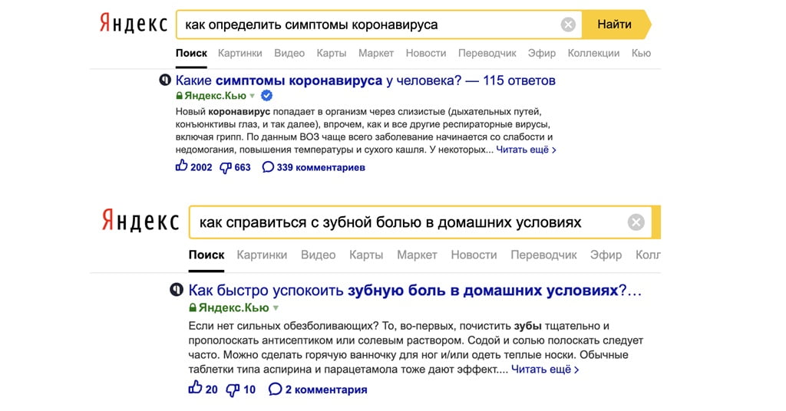Open Маркет tab in top search
786x411 pixels.
coord(376,53)
